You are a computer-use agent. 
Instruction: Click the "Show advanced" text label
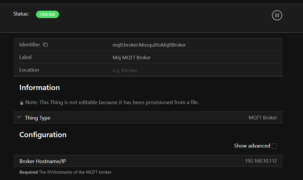252,146
